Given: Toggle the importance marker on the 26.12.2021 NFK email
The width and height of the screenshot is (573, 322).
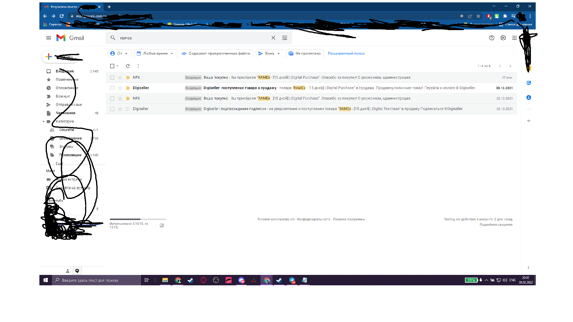Looking at the screenshot, I should (128, 98).
